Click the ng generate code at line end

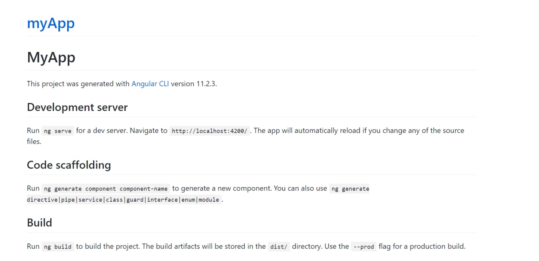(350, 189)
